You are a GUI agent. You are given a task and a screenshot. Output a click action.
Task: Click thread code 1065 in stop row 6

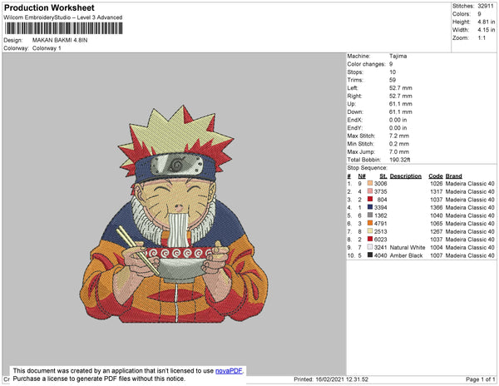[x=436, y=224]
